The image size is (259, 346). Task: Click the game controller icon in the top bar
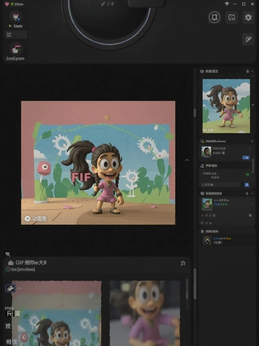tap(231, 17)
